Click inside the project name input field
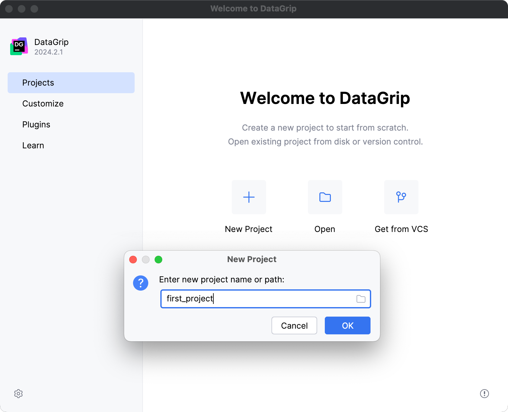The width and height of the screenshot is (508, 412). 265,299
